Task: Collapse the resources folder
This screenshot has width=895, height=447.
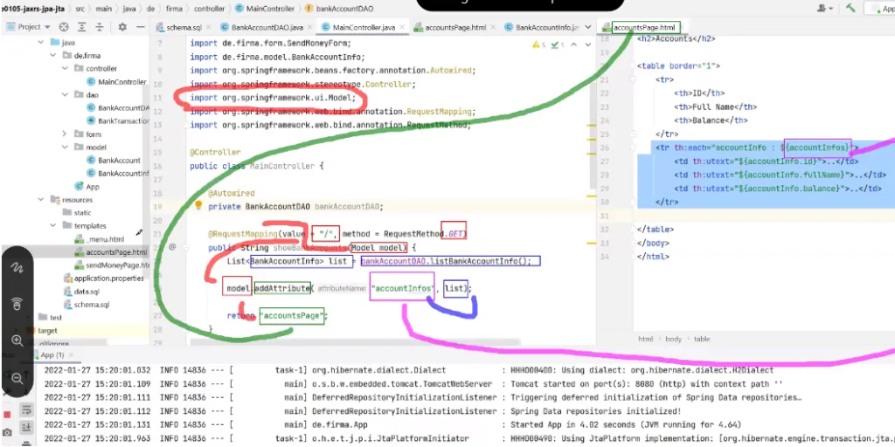Action: click(41, 200)
